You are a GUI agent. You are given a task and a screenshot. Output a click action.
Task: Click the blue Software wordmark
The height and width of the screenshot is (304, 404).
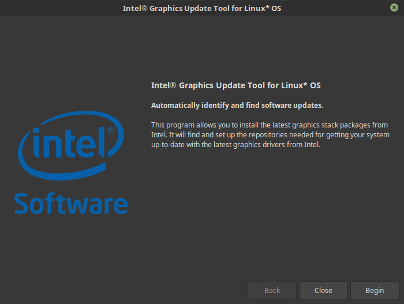point(71,203)
